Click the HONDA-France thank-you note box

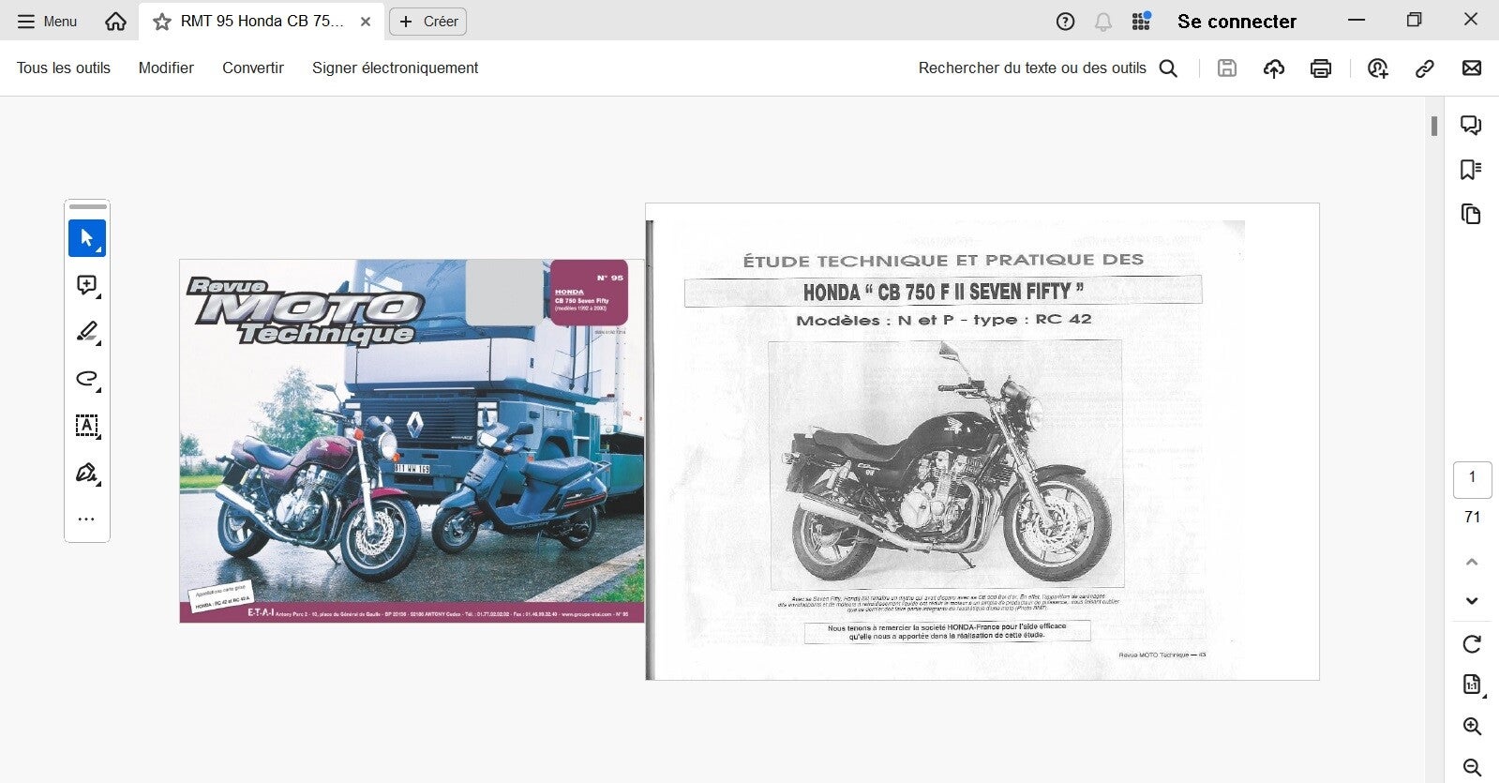pos(947,631)
